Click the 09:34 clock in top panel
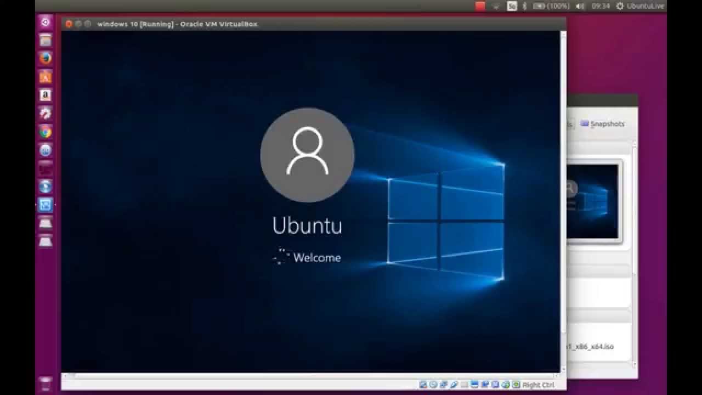The width and height of the screenshot is (702, 395). pos(601,6)
